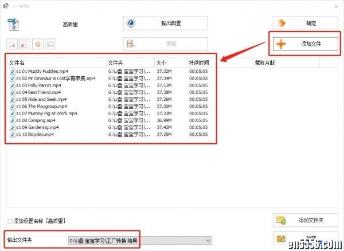344x251 pixels.
Task: Expand the 输出文件夹 output folder dropdown
Action: click(208, 240)
